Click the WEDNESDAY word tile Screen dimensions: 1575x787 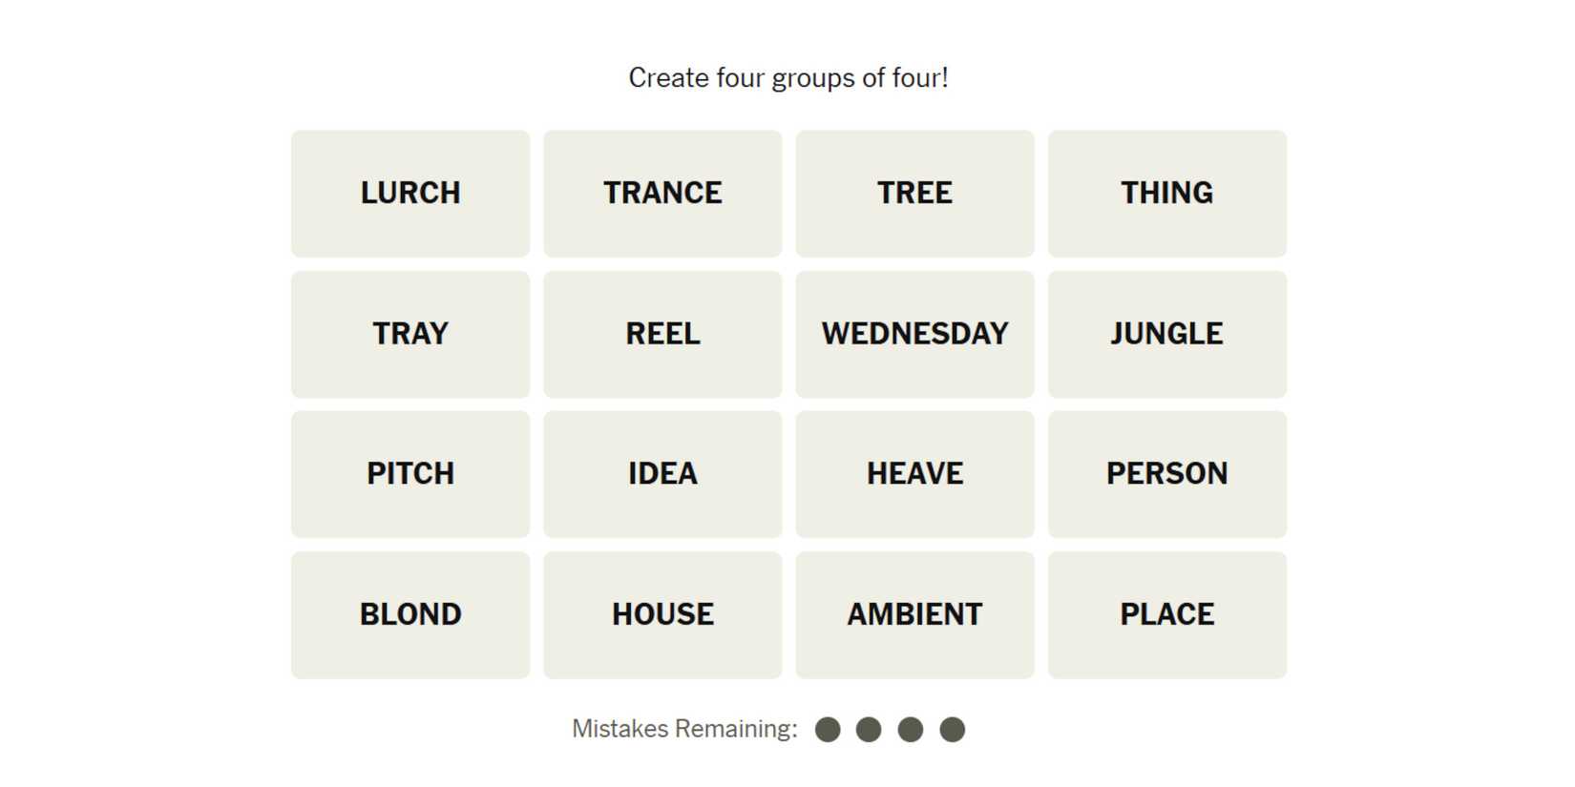point(914,334)
